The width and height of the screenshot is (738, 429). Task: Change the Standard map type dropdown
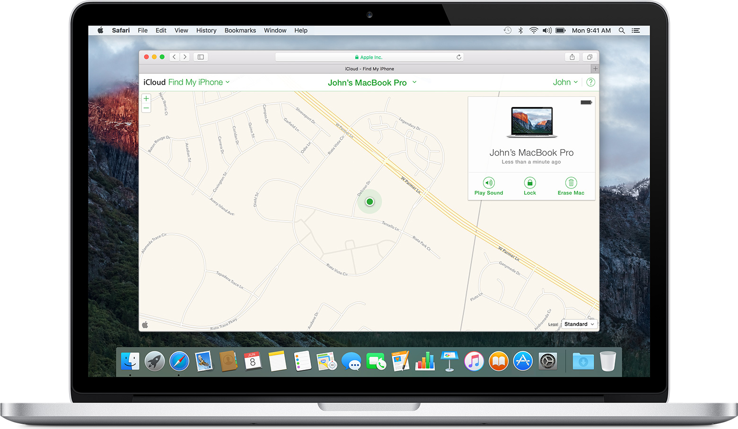(579, 324)
